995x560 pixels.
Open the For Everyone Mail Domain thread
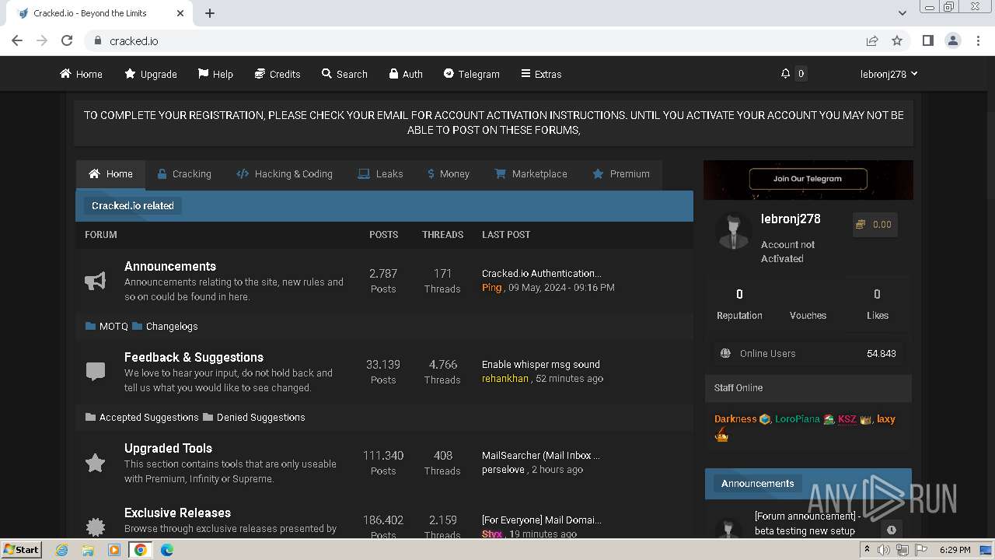(x=541, y=520)
